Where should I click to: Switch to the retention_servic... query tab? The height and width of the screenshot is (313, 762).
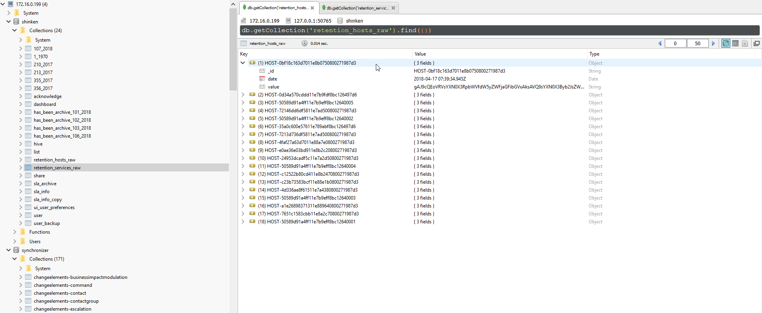click(x=357, y=8)
